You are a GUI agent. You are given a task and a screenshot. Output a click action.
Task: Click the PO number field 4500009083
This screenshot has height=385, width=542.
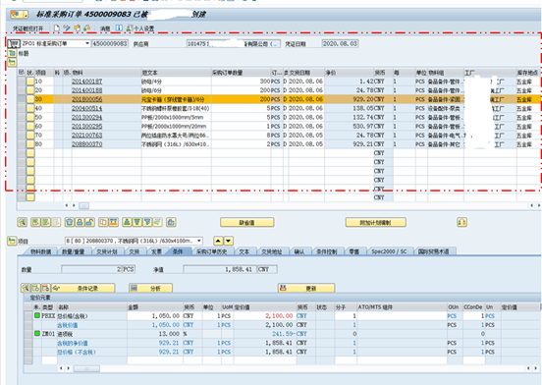click(110, 43)
